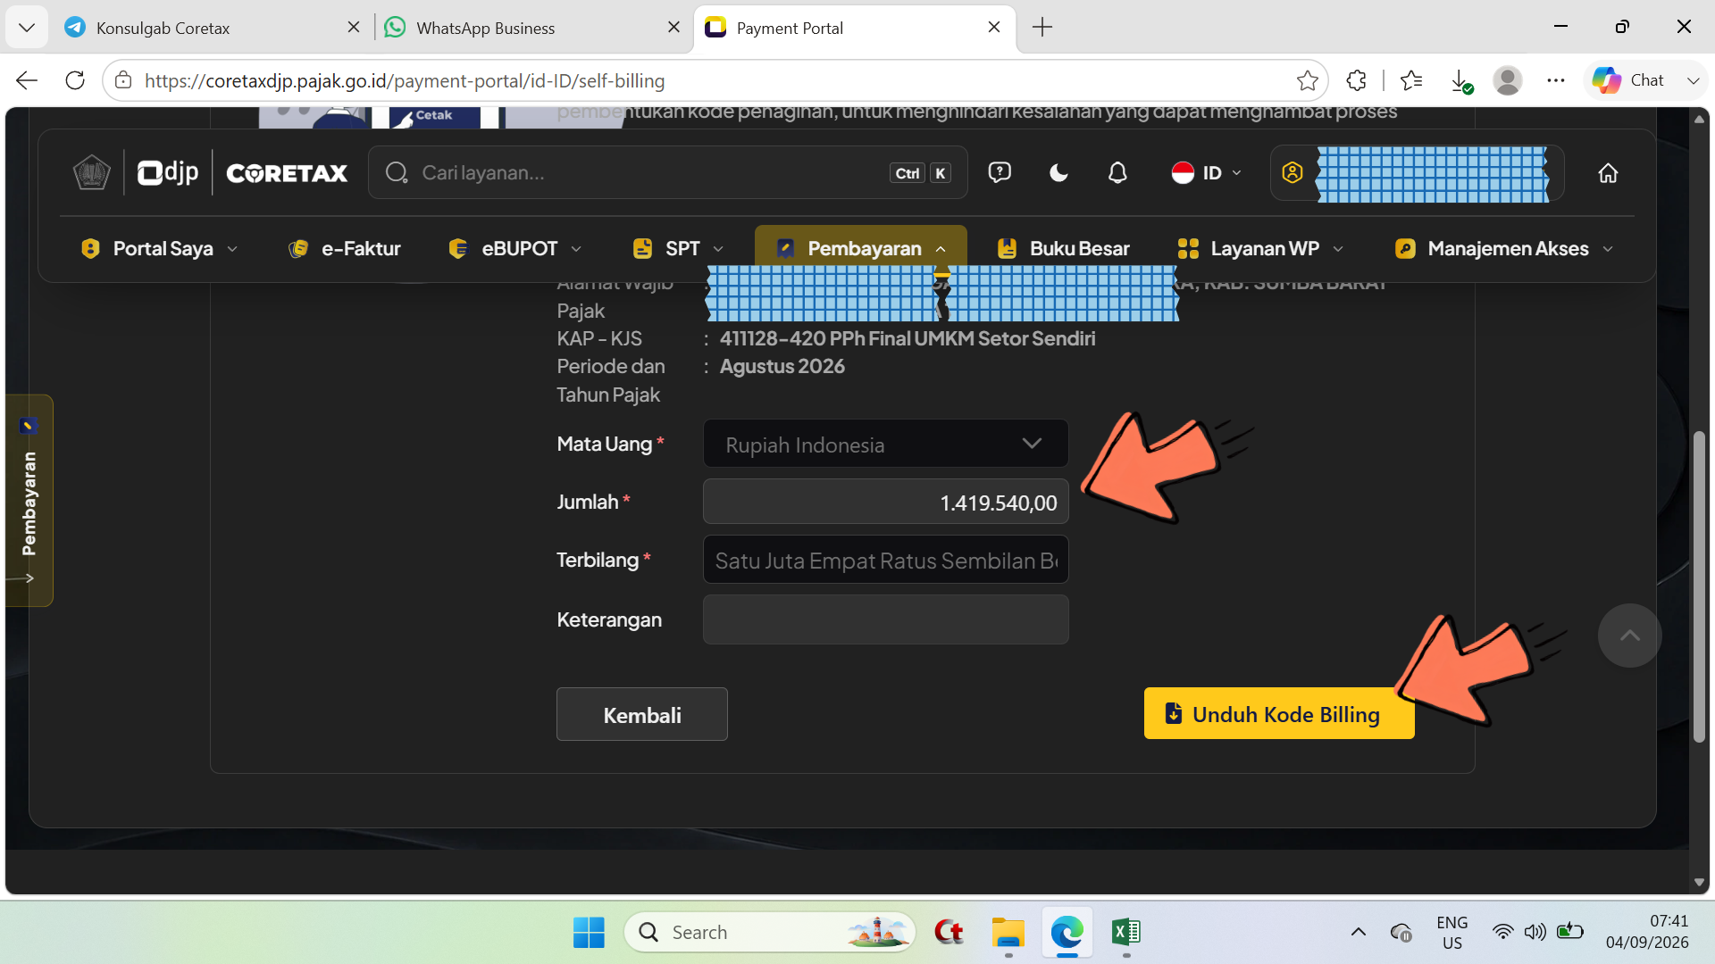Viewport: 1715px width, 964px height.
Task: Toggle dark mode moon icon
Action: (x=1058, y=173)
